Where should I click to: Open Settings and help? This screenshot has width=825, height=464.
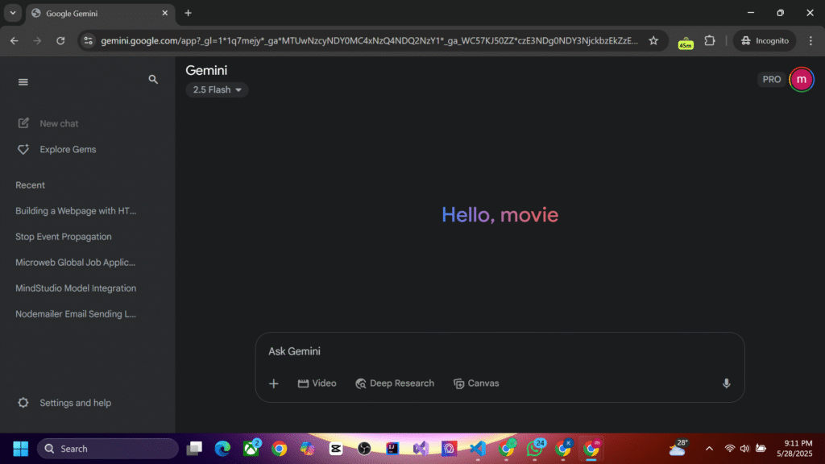64,403
